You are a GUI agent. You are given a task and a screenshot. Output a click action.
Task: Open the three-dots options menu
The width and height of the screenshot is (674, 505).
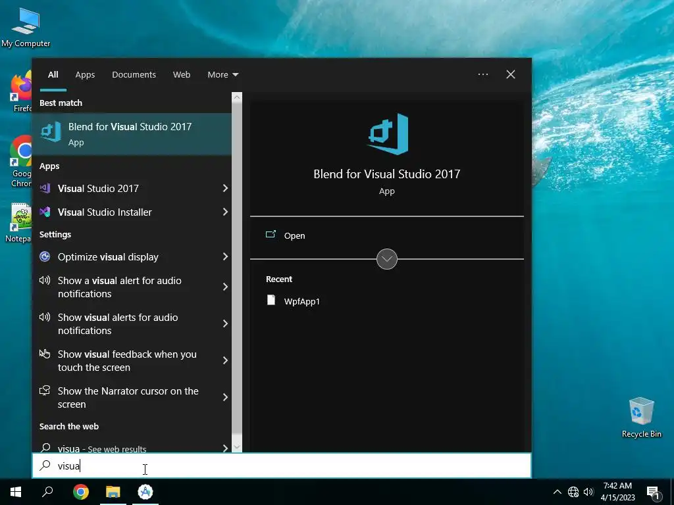tap(483, 74)
